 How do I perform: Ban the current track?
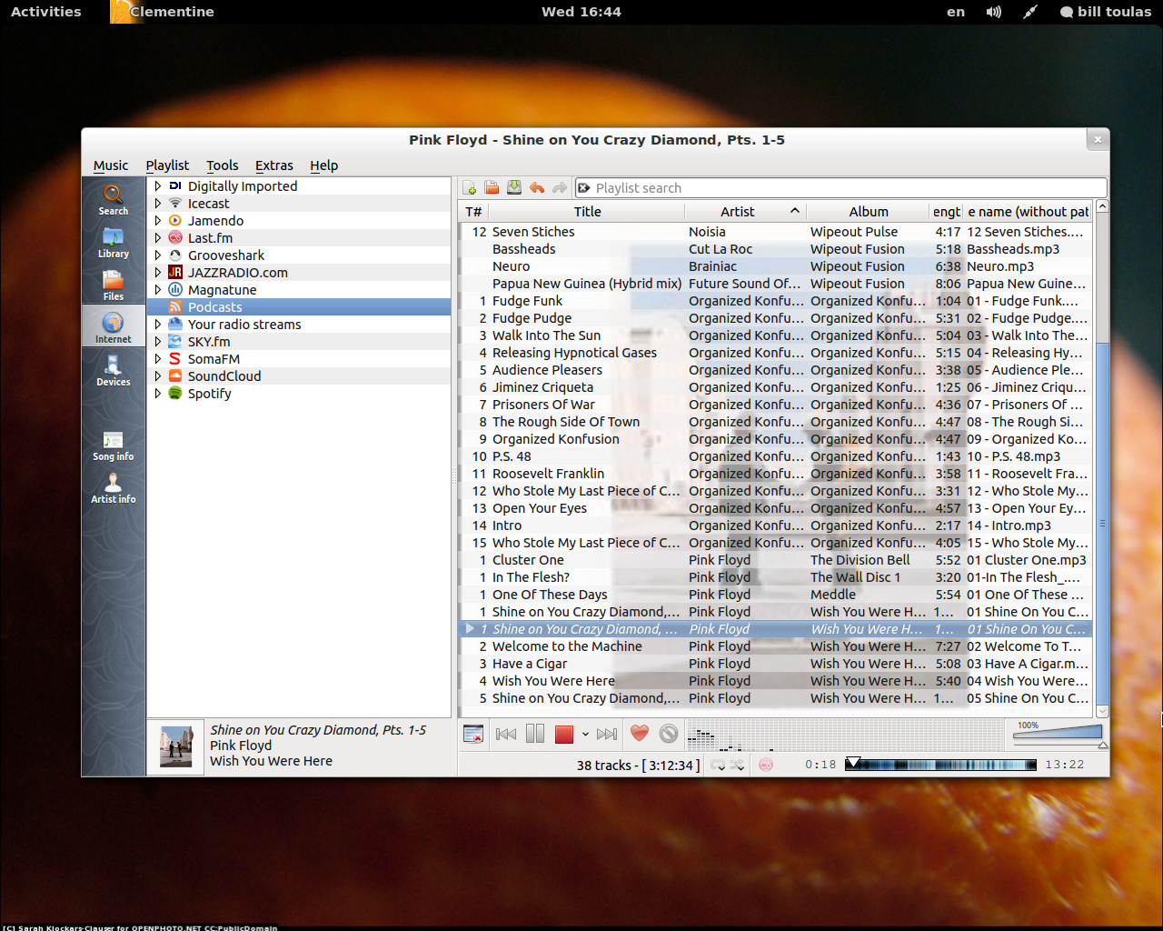(669, 734)
